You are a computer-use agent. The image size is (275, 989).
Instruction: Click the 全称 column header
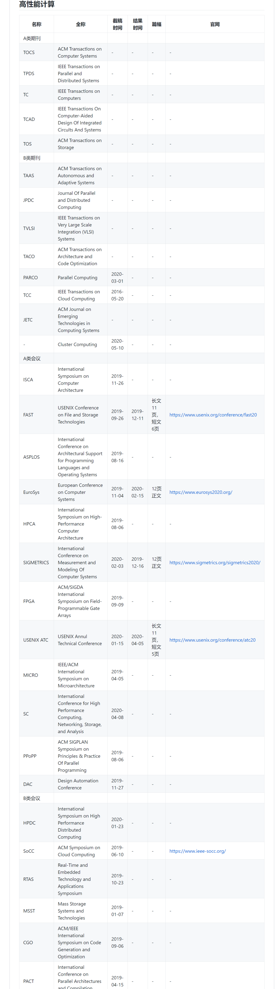click(80, 24)
